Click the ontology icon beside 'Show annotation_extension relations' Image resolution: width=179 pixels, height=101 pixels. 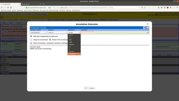click(x=31, y=43)
